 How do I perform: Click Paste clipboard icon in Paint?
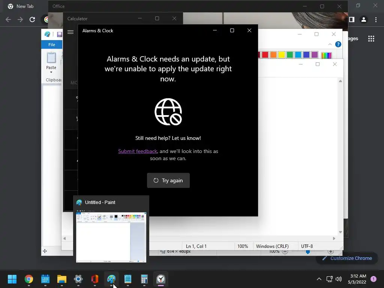51,58
